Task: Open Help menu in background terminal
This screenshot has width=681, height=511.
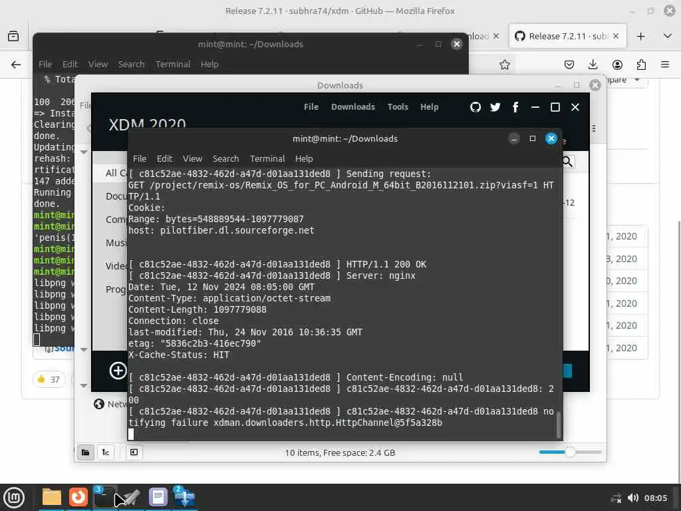Action: click(x=209, y=65)
